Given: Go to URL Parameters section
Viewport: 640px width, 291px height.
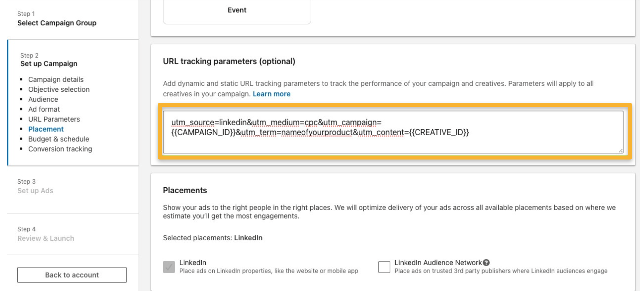Looking at the screenshot, I should pos(54,119).
